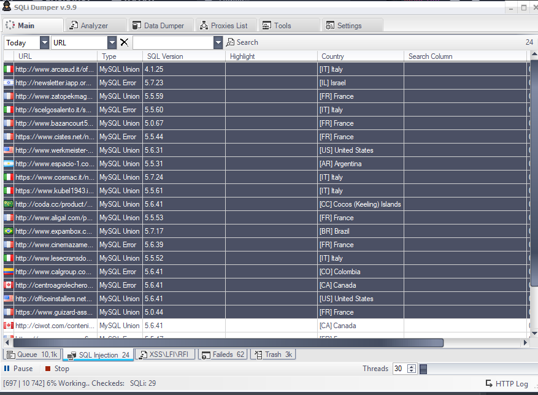Click the 4.1.25 SQL version cell
Viewport: 538px width, 395px height.
click(x=184, y=69)
